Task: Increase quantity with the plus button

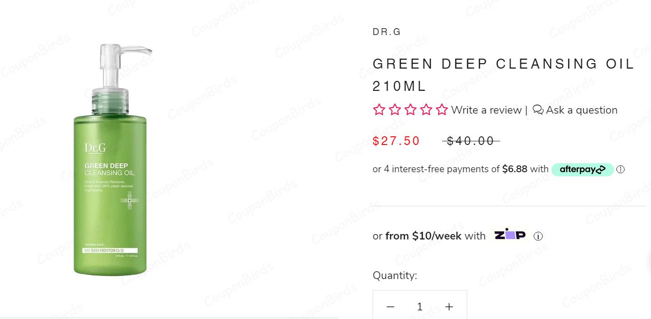Action: point(449,307)
